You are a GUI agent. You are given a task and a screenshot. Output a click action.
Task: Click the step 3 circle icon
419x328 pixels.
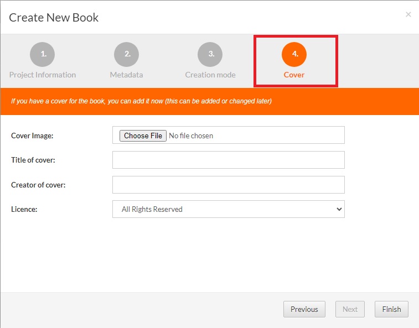click(x=210, y=54)
